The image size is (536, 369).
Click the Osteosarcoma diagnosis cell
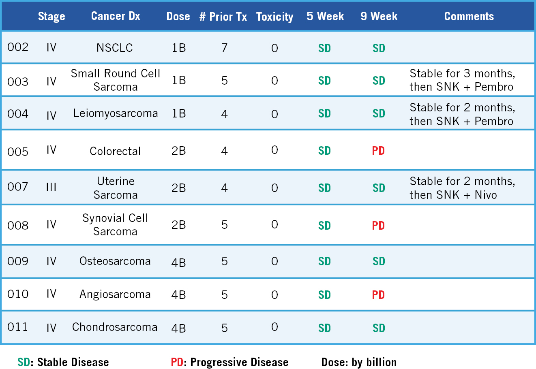click(115, 261)
